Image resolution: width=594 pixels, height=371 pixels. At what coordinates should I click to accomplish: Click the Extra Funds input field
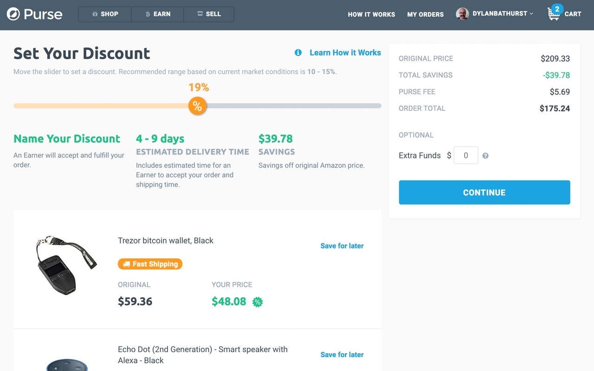[x=466, y=155]
